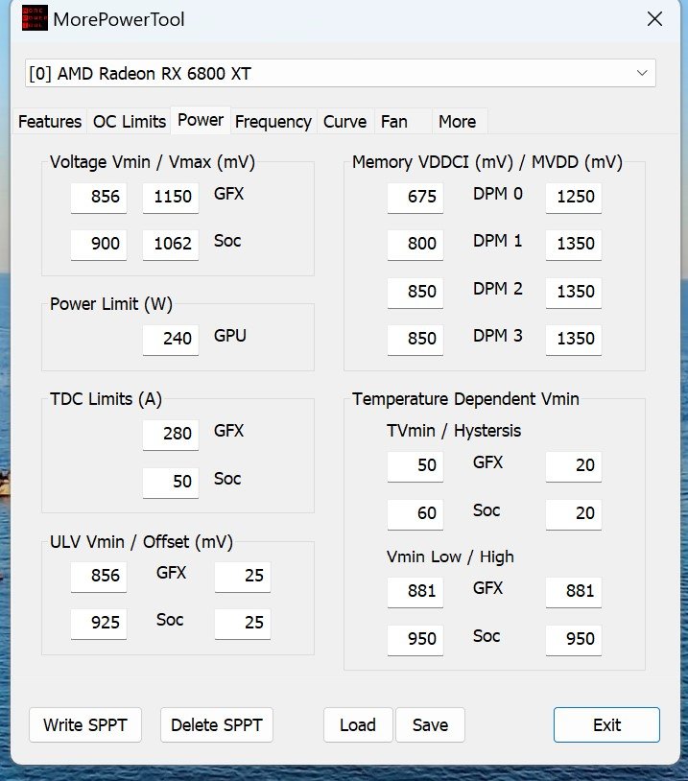Screen dimensions: 688x781
Task: Click the Delete SPPT button
Action: pos(216,724)
